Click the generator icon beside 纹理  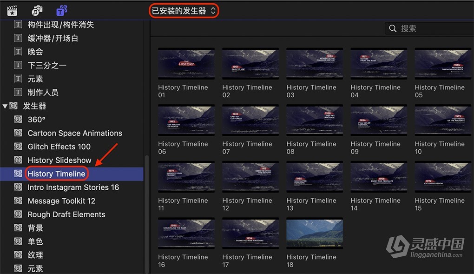[x=18, y=254]
